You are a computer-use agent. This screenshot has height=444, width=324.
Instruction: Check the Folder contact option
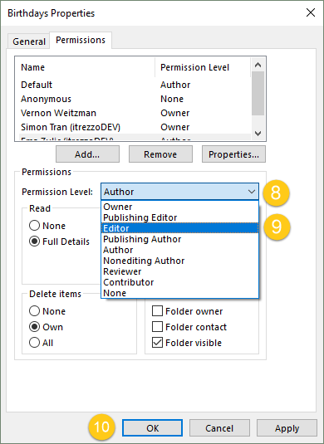click(157, 327)
